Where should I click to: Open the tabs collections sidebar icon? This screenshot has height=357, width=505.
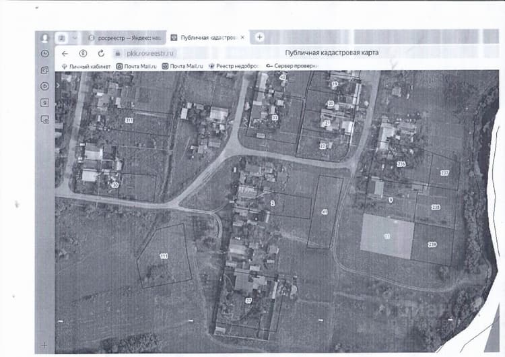[x=44, y=70]
